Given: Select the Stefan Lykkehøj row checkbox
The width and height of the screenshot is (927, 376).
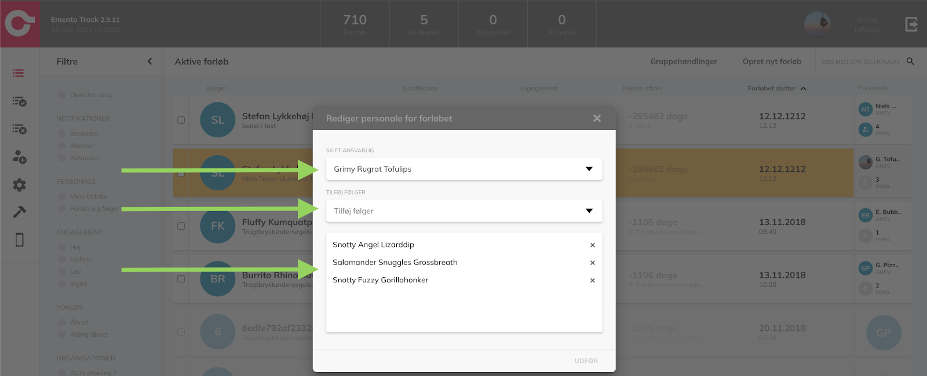Looking at the screenshot, I should click(x=181, y=120).
